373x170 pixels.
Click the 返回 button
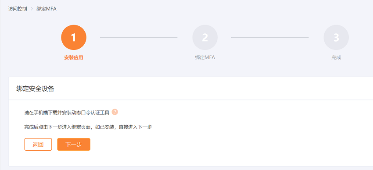point(38,144)
